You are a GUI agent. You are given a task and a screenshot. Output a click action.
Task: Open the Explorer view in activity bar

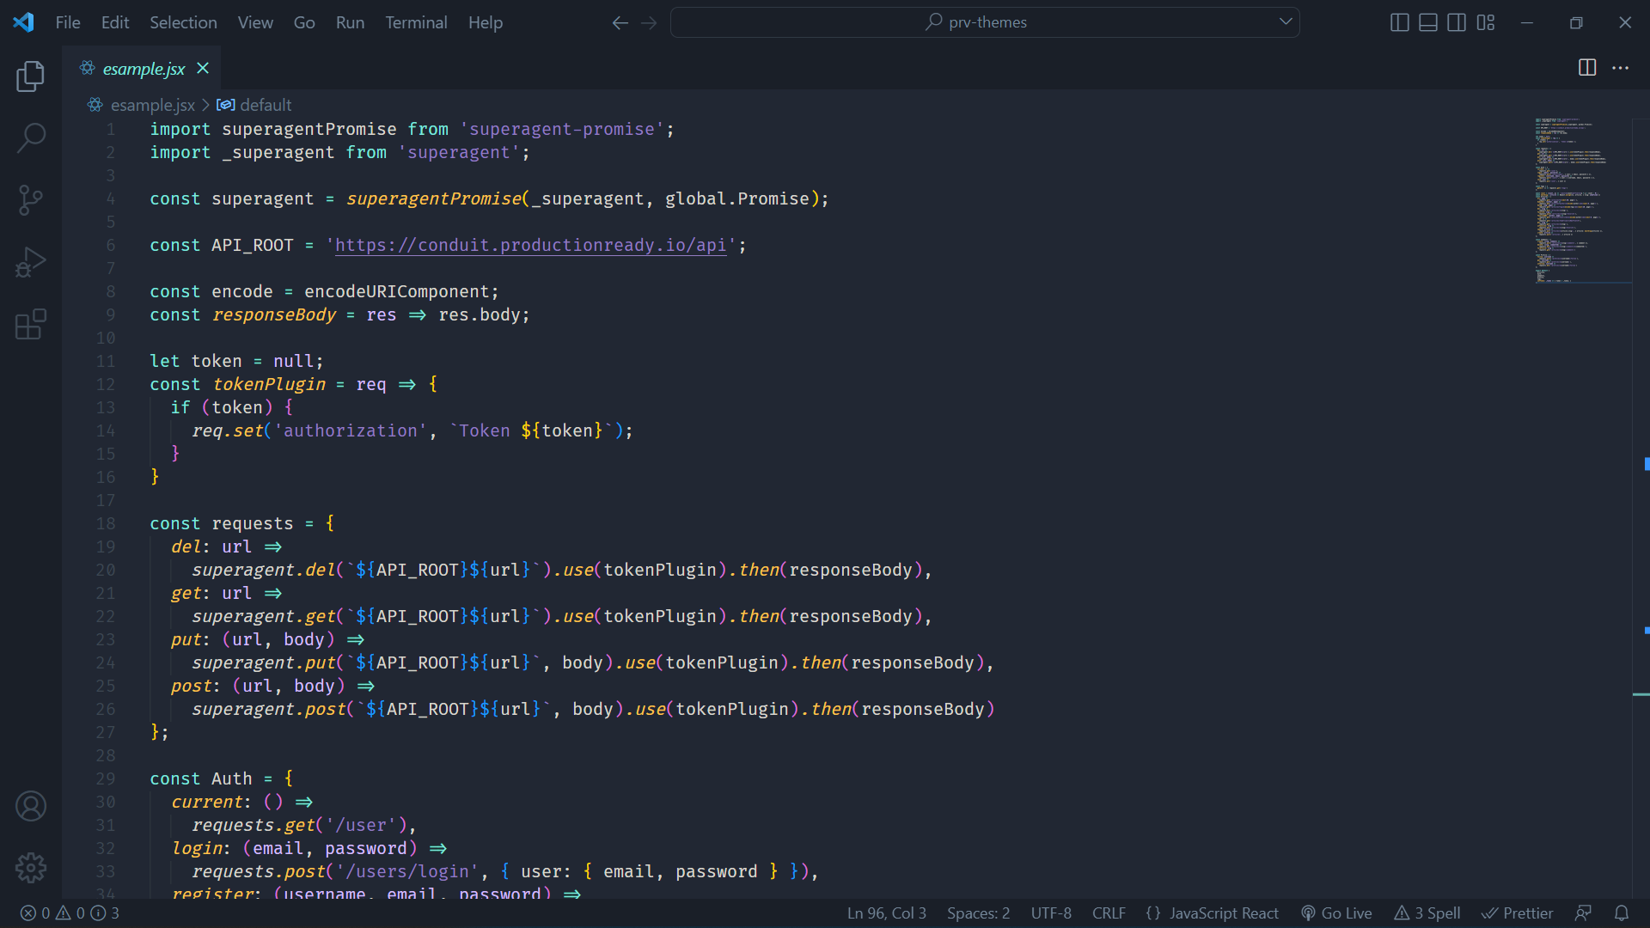pyautogui.click(x=31, y=76)
